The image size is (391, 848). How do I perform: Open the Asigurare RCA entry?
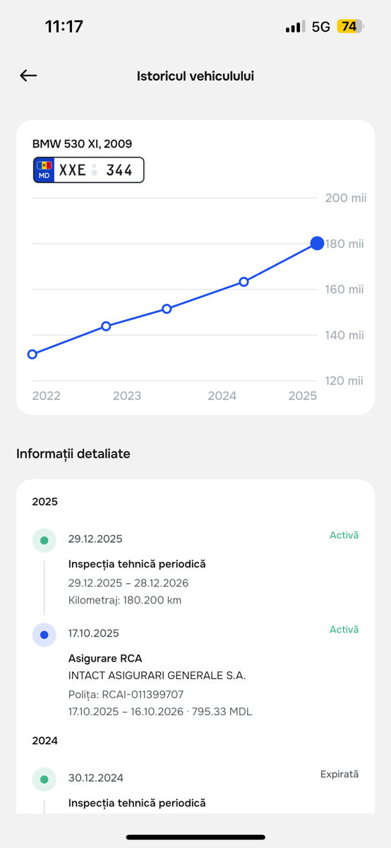point(195,671)
